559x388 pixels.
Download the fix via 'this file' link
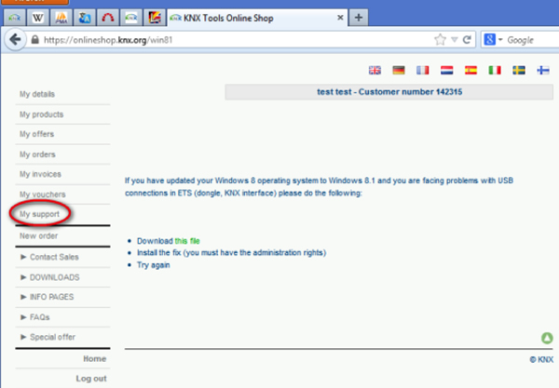pos(187,241)
